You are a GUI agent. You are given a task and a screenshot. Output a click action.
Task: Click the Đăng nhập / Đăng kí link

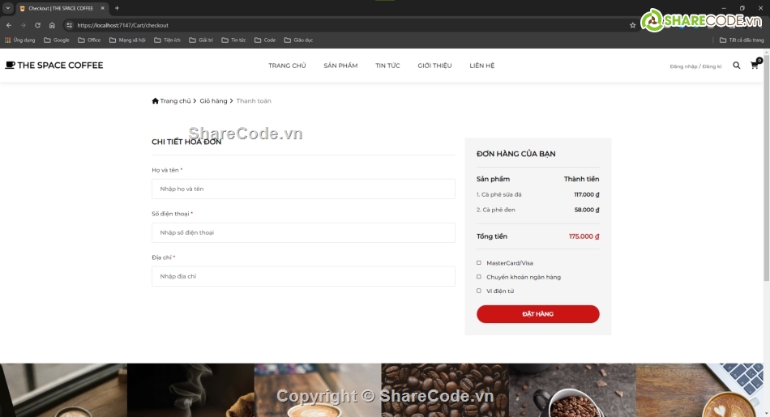click(695, 66)
